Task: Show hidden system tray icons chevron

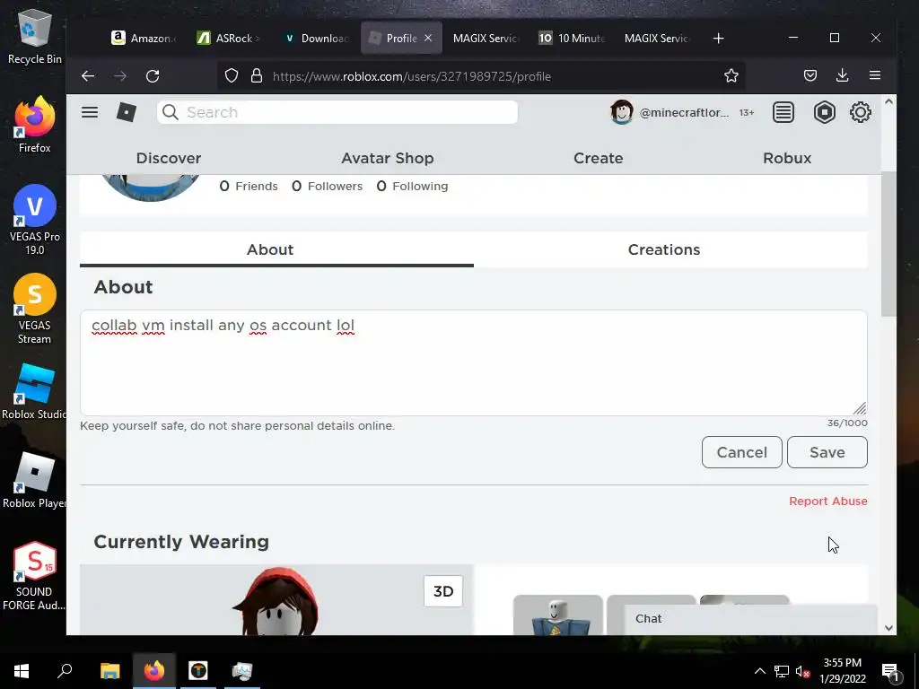Action: (759, 671)
